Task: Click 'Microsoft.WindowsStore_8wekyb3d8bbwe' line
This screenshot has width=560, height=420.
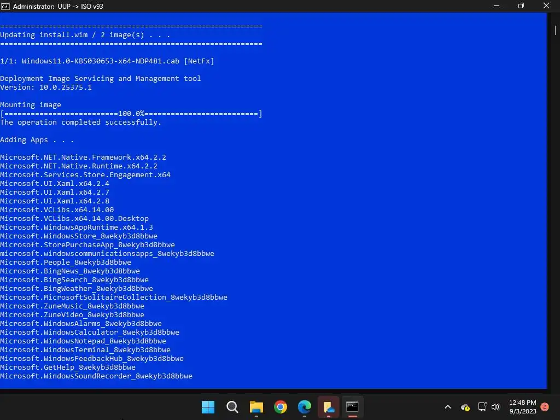Action: 79,236
